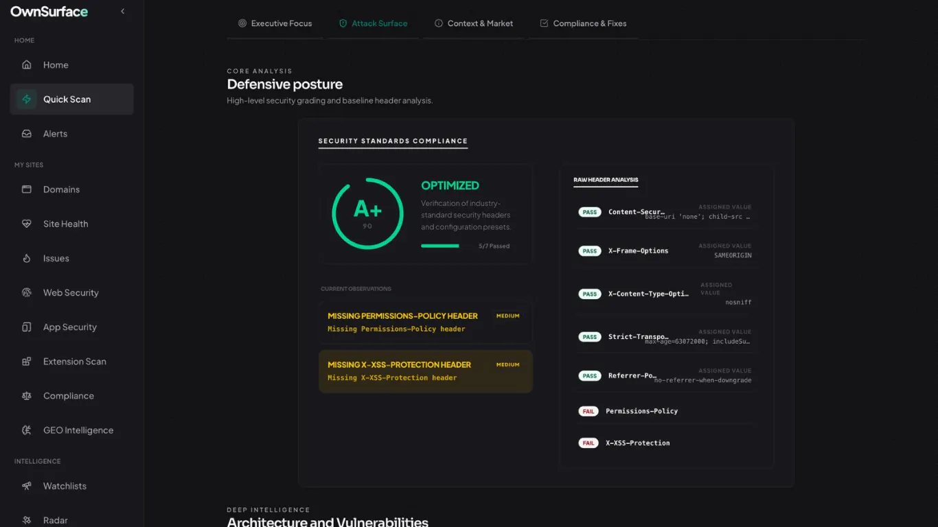
Task: Click the Home house icon
Action: [27, 65]
